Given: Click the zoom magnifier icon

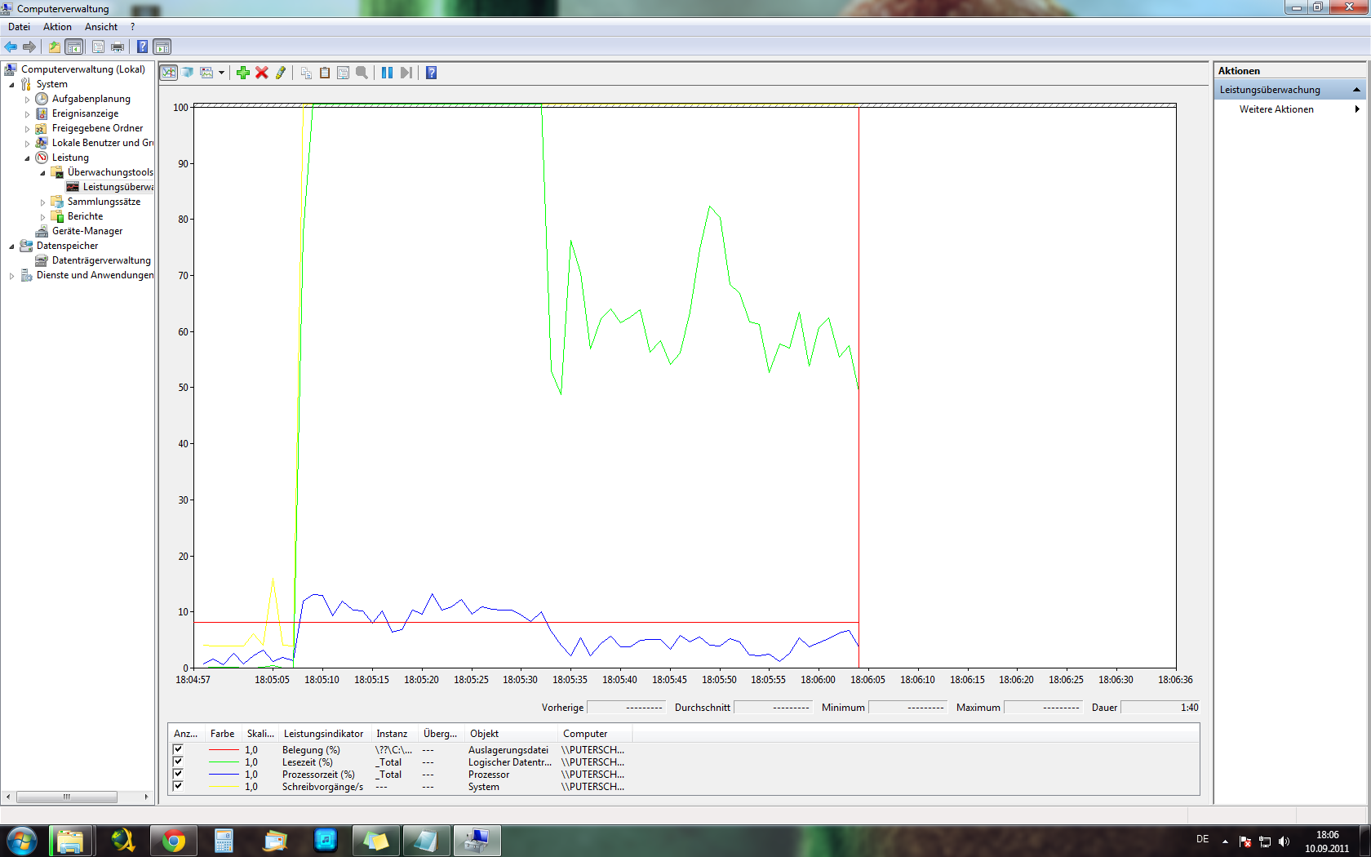Looking at the screenshot, I should pyautogui.click(x=362, y=73).
